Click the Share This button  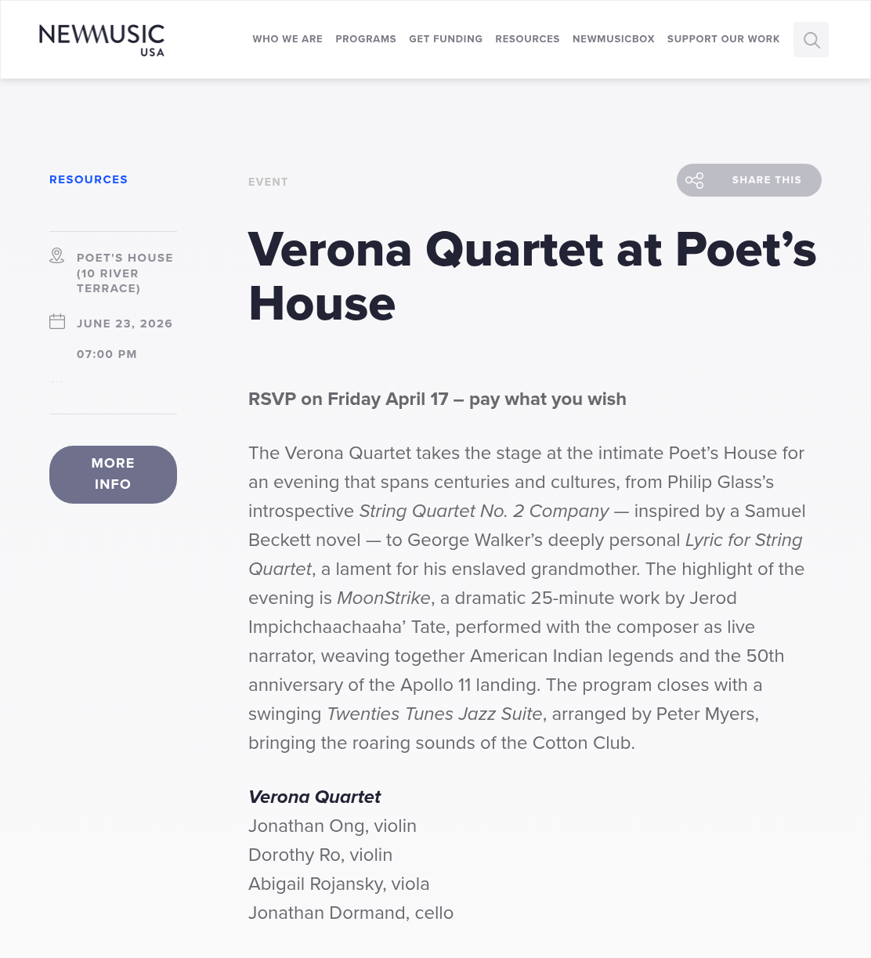click(x=749, y=180)
